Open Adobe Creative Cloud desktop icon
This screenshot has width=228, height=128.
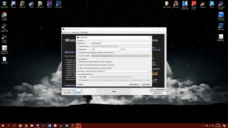tap(194, 5)
